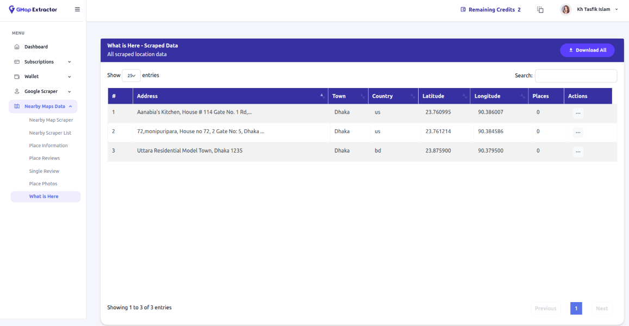This screenshot has height=326, width=629.
Task: Go to pagination page 1
Action: pos(576,308)
